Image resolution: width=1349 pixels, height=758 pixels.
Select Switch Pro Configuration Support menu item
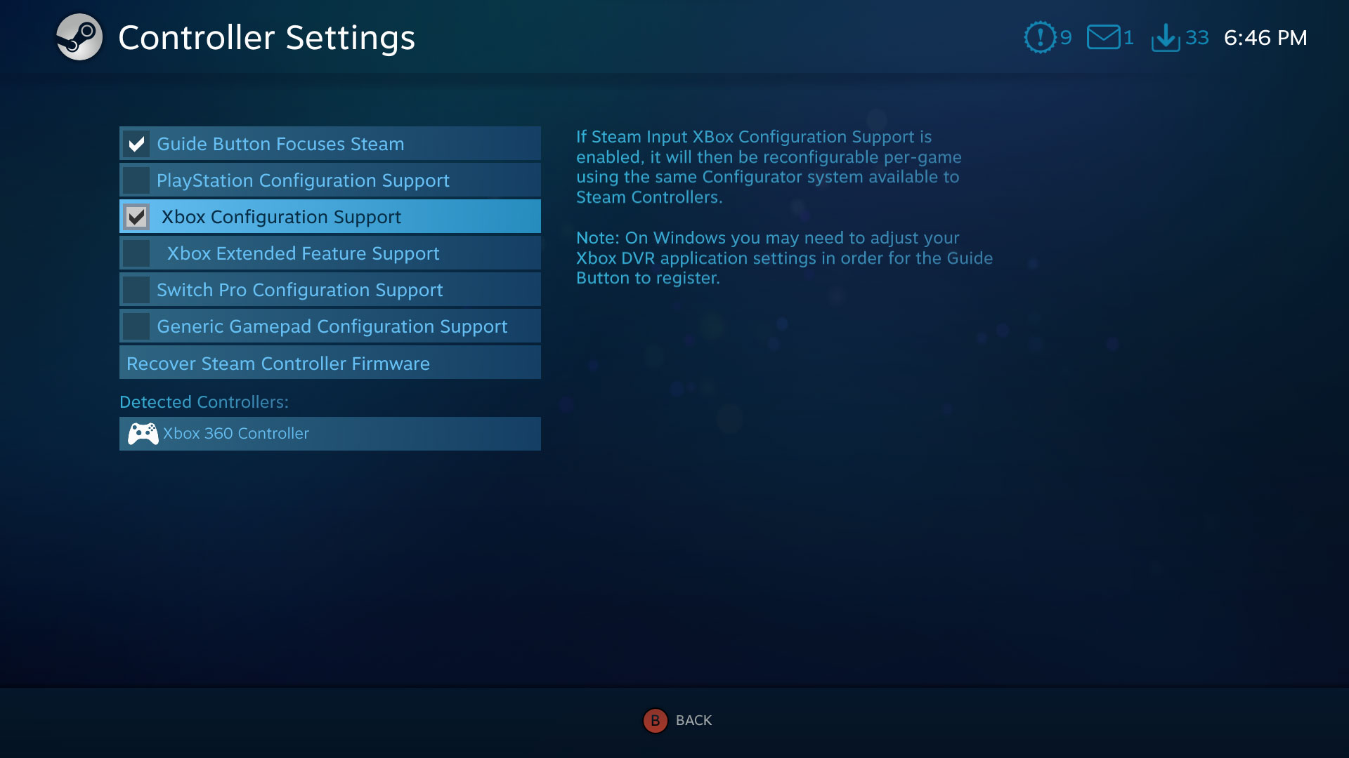330,290
